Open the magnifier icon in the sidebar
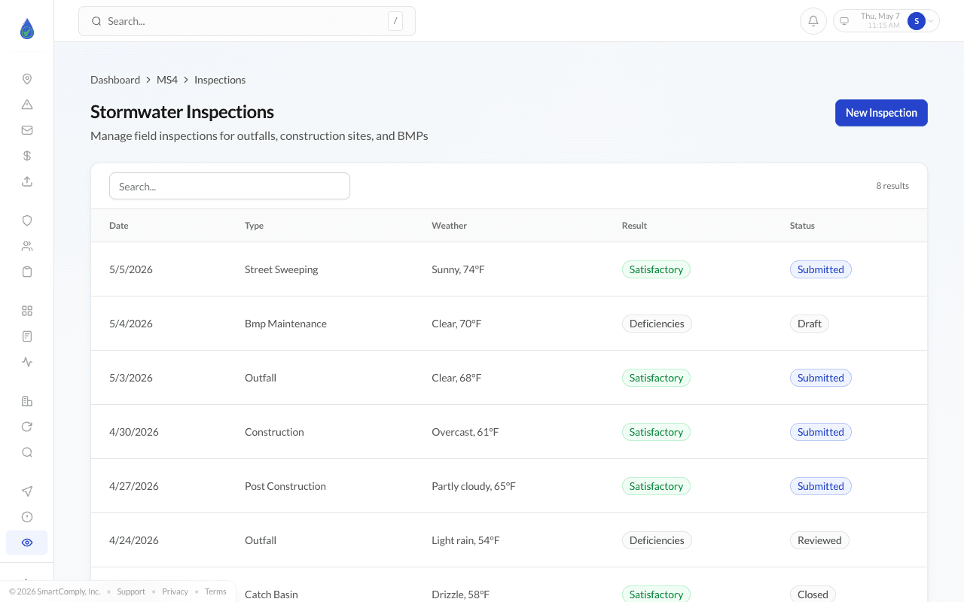Image resolution: width=964 pixels, height=602 pixels. tap(27, 452)
